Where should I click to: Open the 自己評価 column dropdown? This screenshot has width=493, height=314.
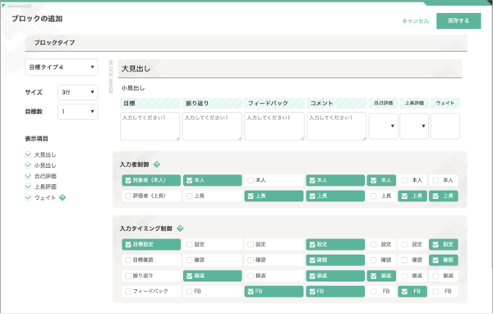tap(383, 126)
